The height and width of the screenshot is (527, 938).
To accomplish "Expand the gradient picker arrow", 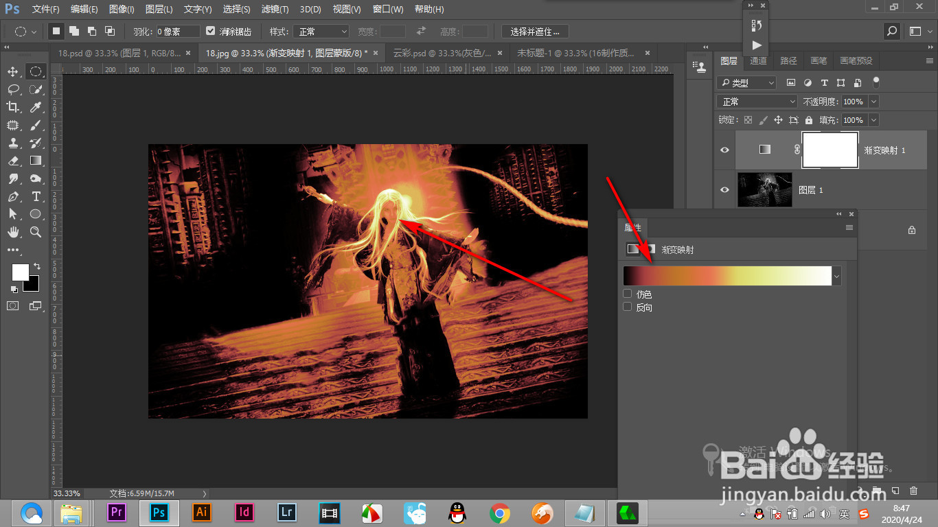I will (836, 276).
